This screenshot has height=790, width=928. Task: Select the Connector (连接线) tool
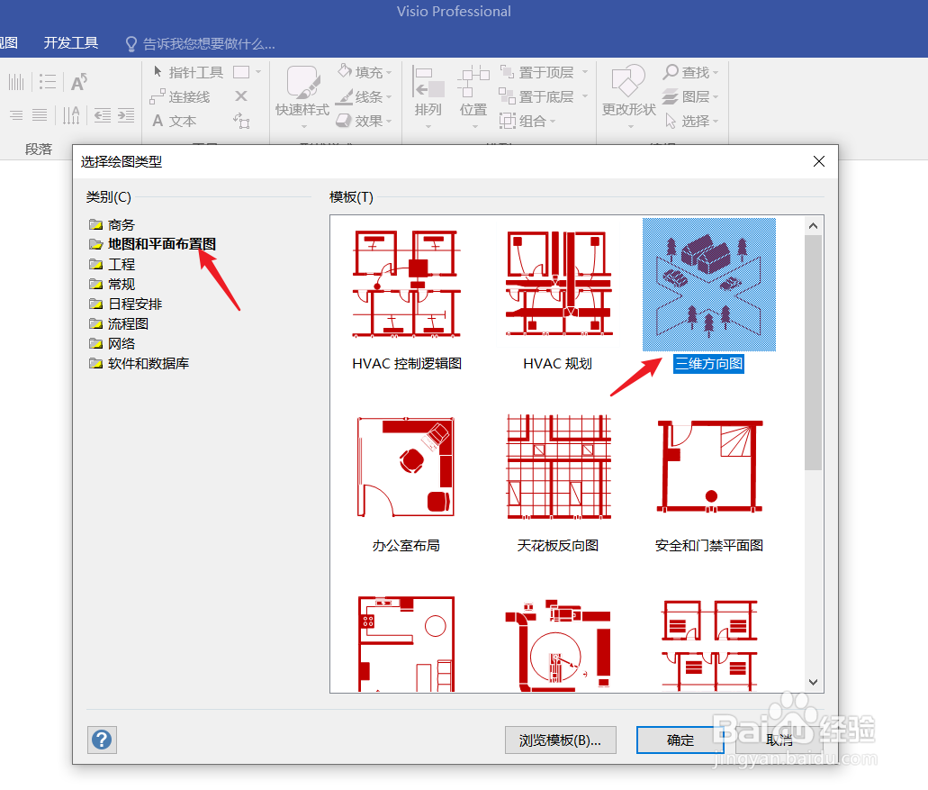181,96
